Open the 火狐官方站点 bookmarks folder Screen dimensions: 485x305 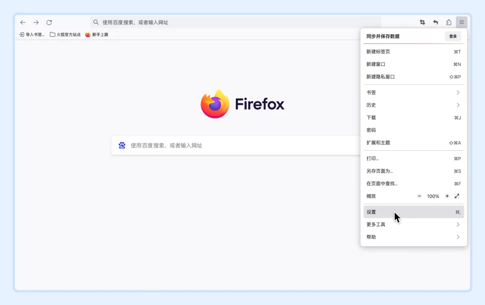[x=65, y=35]
